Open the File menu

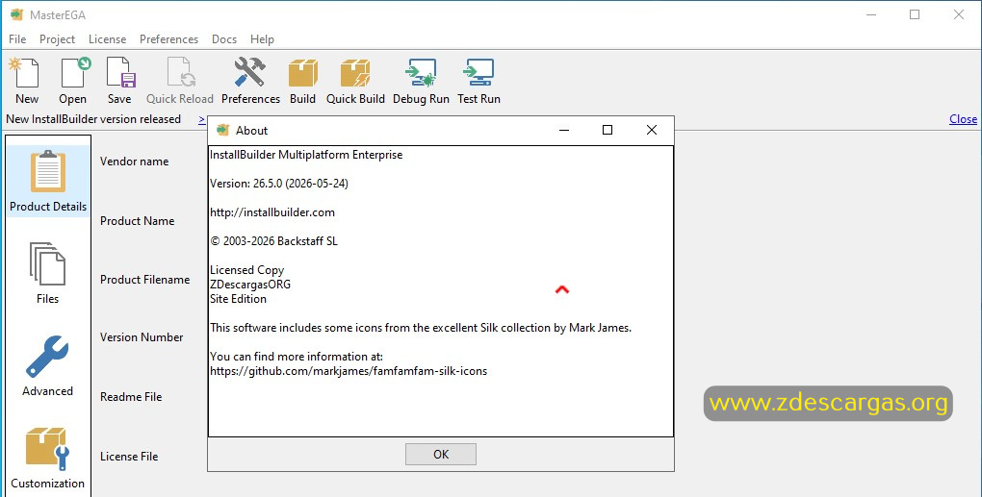tap(17, 38)
